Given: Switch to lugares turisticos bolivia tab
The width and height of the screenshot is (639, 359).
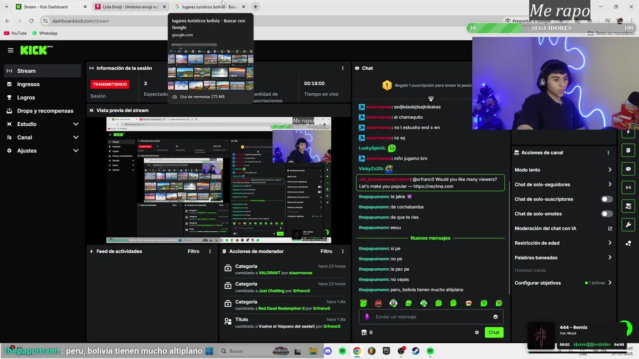Looking at the screenshot, I should [210, 7].
